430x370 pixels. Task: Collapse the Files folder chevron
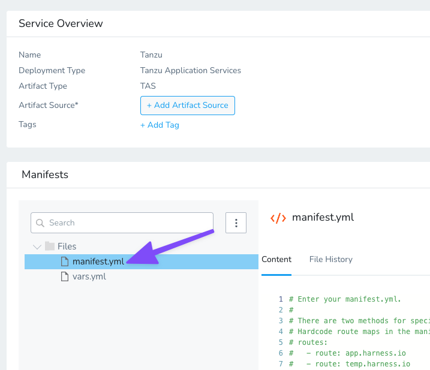(37, 246)
